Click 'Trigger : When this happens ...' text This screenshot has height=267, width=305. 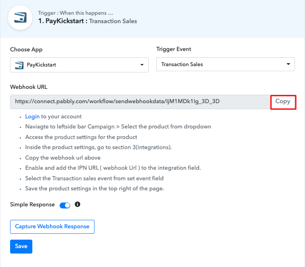pos(76,13)
